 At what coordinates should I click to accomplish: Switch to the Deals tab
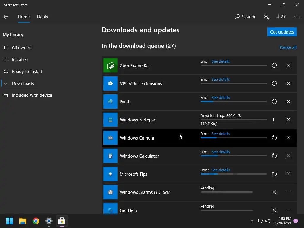coord(42,17)
